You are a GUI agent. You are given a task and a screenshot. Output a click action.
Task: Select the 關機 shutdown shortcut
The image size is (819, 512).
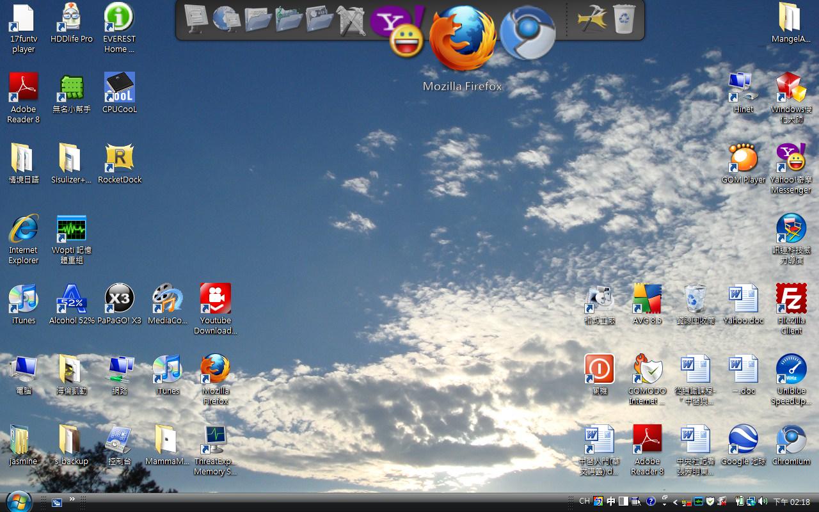tap(600, 375)
